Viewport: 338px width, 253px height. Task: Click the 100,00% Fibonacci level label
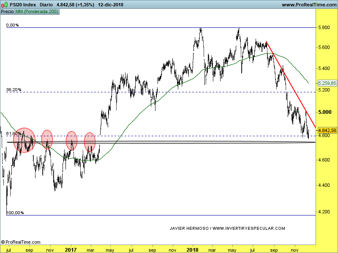tap(15, 213)
